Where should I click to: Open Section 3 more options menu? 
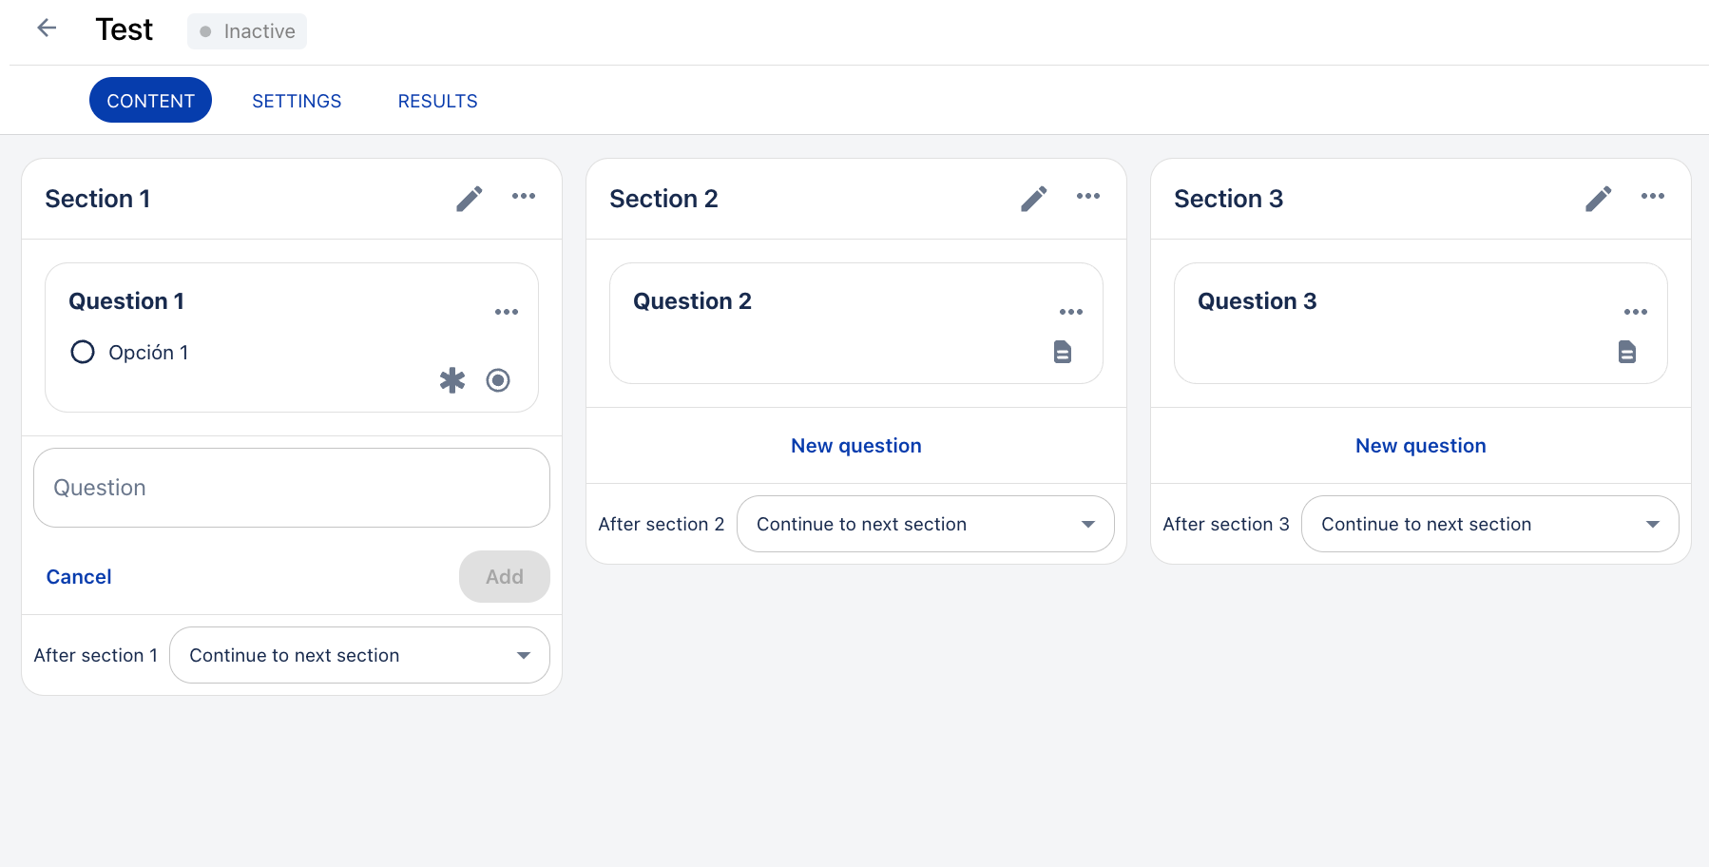click(1653, 197)
